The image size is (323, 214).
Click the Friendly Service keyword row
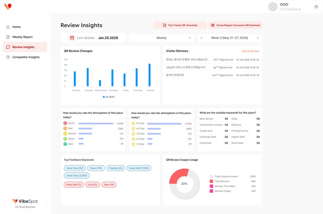245,131
